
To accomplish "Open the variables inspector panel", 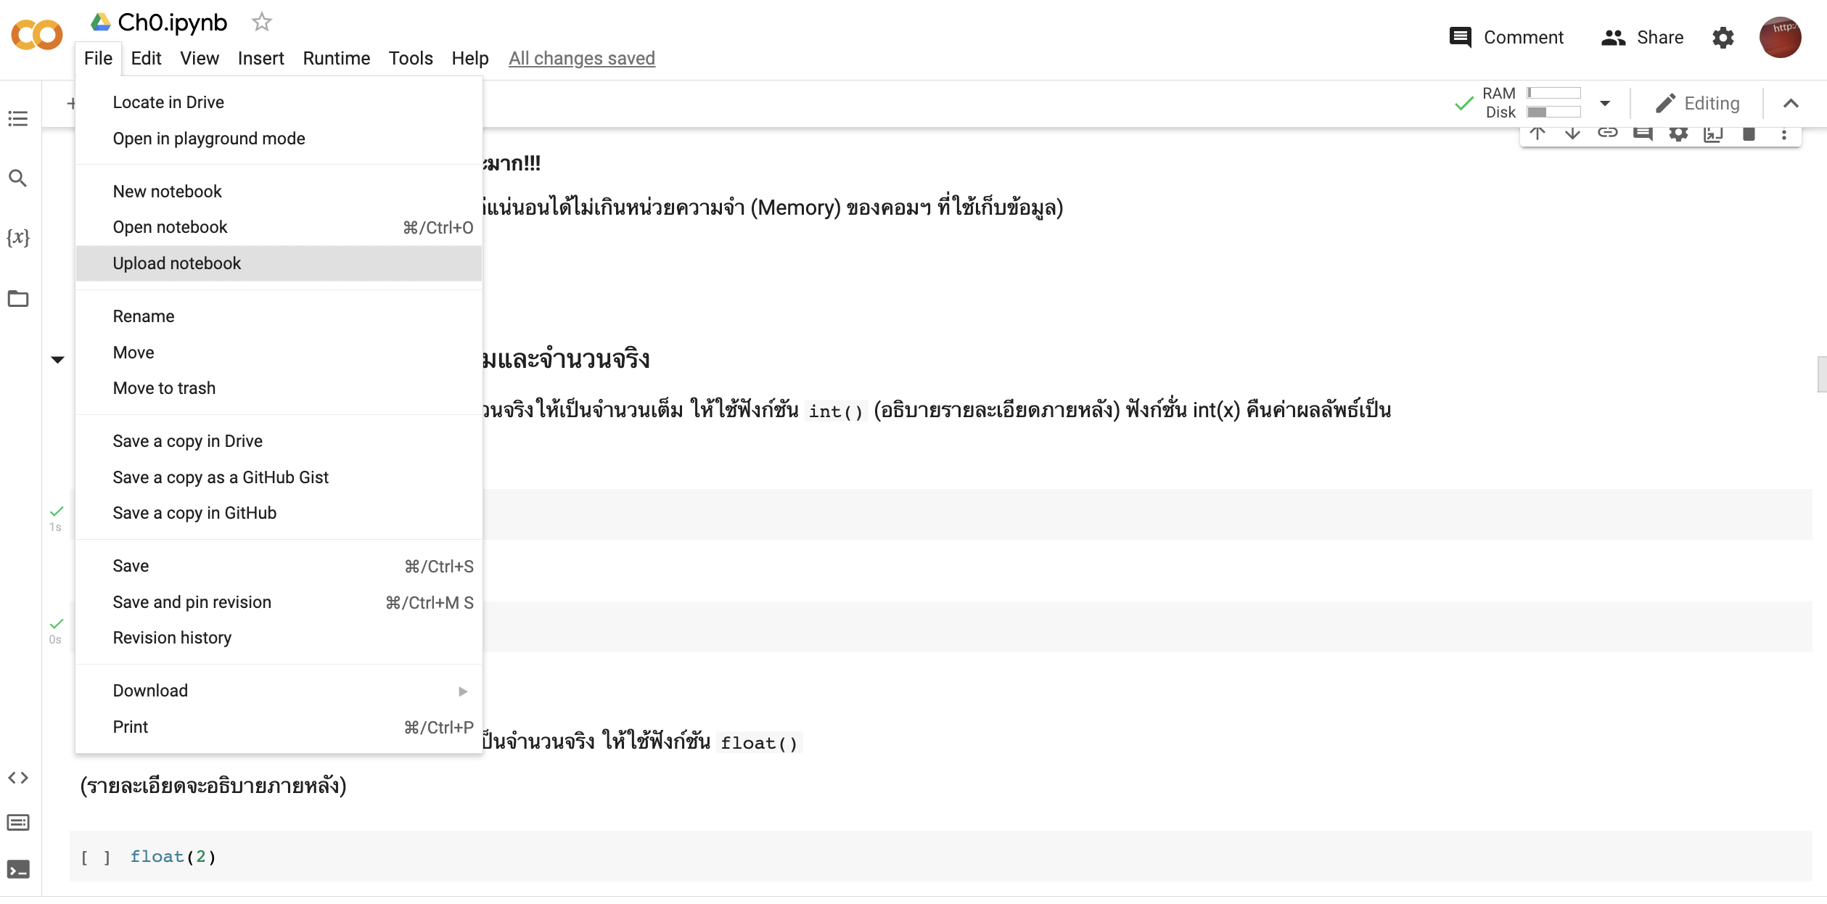I will (x=18, y=238).
